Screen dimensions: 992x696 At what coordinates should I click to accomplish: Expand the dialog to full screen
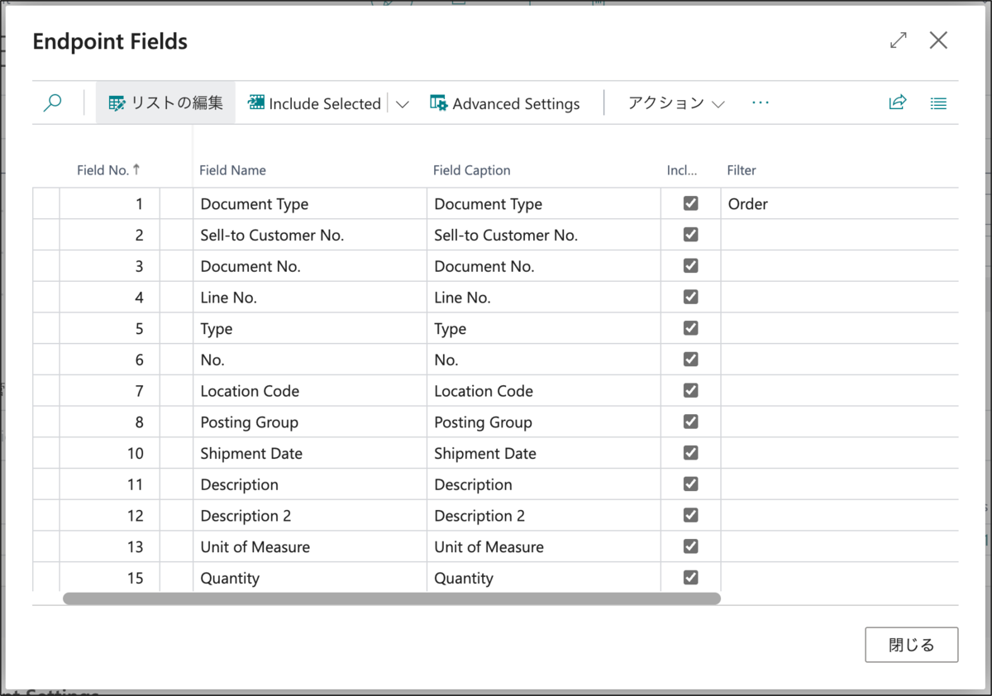pos(898,41)
